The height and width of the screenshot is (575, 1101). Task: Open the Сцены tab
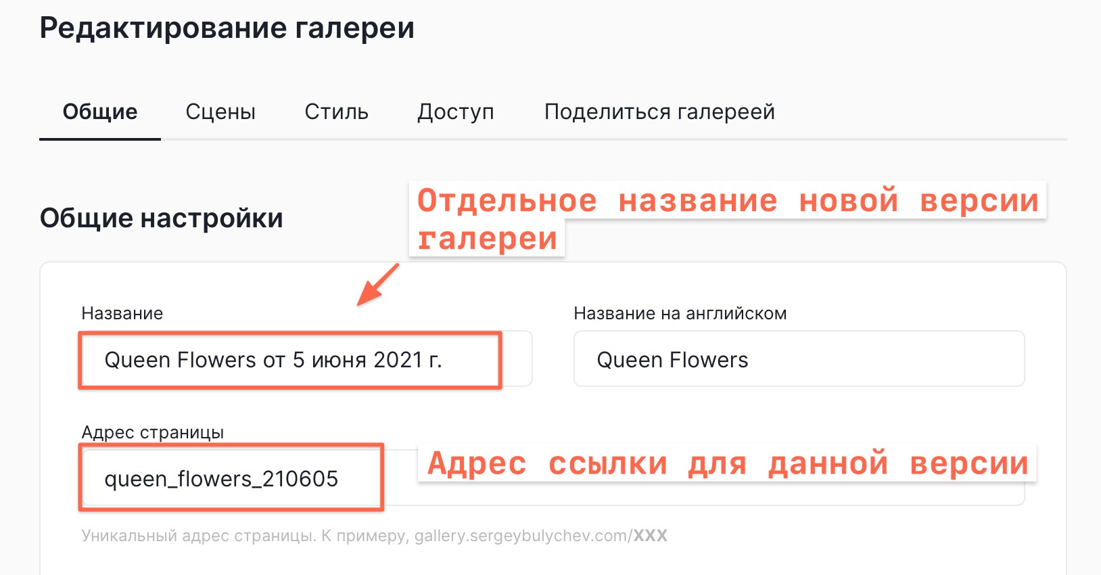pos(220,112)
